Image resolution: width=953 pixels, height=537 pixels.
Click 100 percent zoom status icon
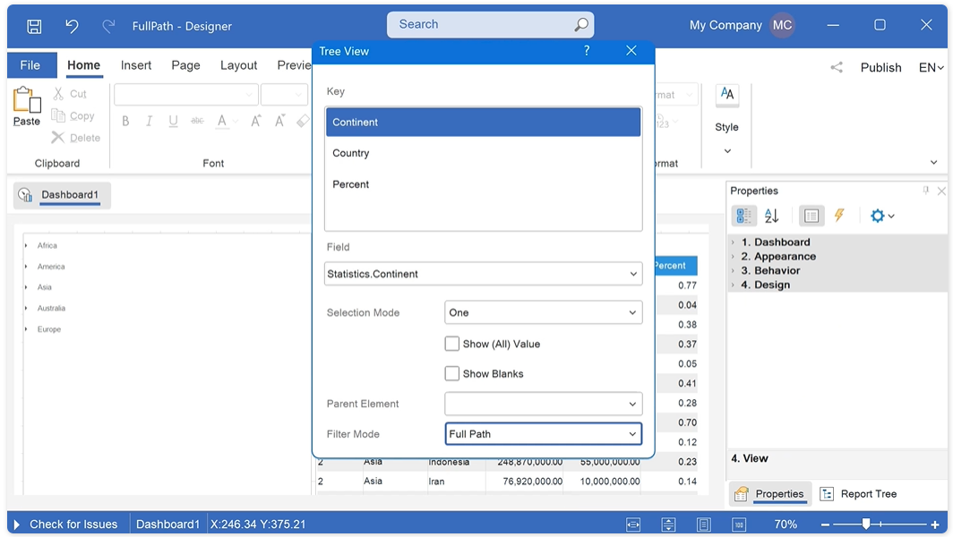point(739,524)
